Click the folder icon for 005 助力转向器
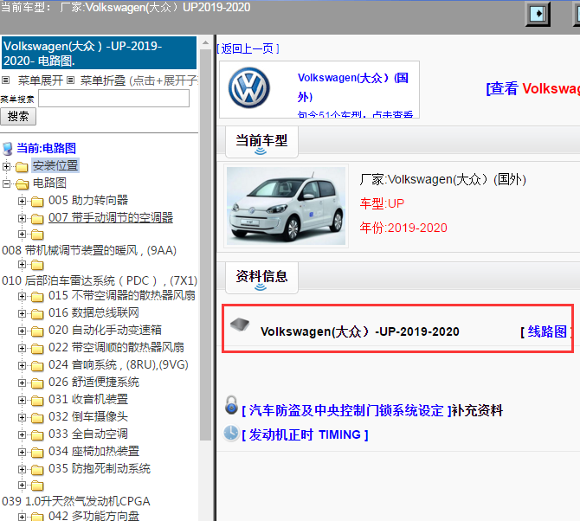 [x=37, y=202]
